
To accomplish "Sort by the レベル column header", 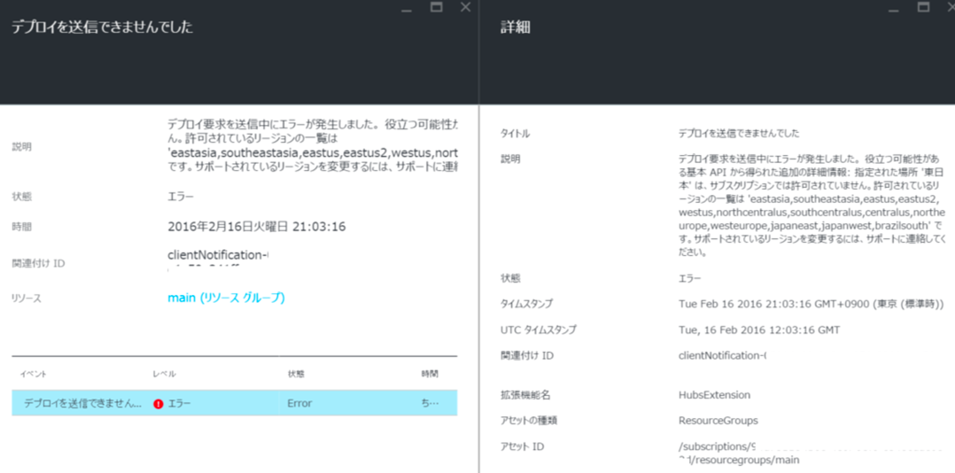I will coord(164,374).
